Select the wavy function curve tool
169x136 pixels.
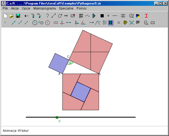pos(87,16)
